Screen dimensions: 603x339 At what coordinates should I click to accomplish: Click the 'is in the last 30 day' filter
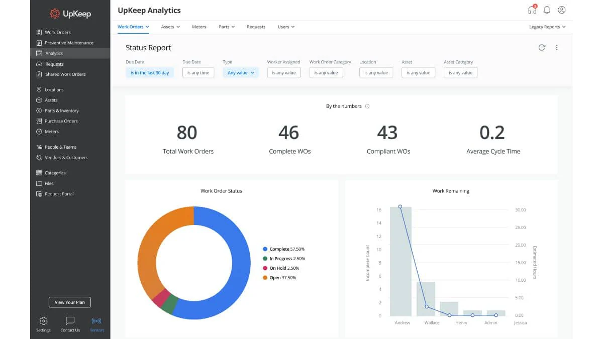tap(150, 73)
